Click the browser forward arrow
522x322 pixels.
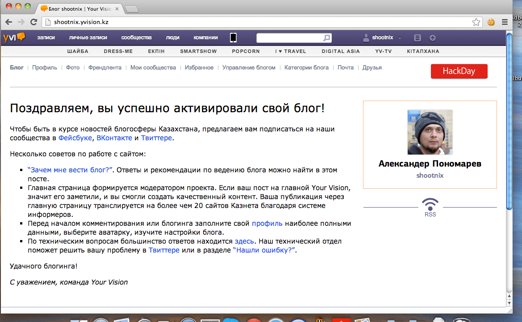pyautogui.click(x=21, y=22)
